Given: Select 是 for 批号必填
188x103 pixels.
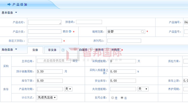Looking at the screenshot, I should (113, 98).
